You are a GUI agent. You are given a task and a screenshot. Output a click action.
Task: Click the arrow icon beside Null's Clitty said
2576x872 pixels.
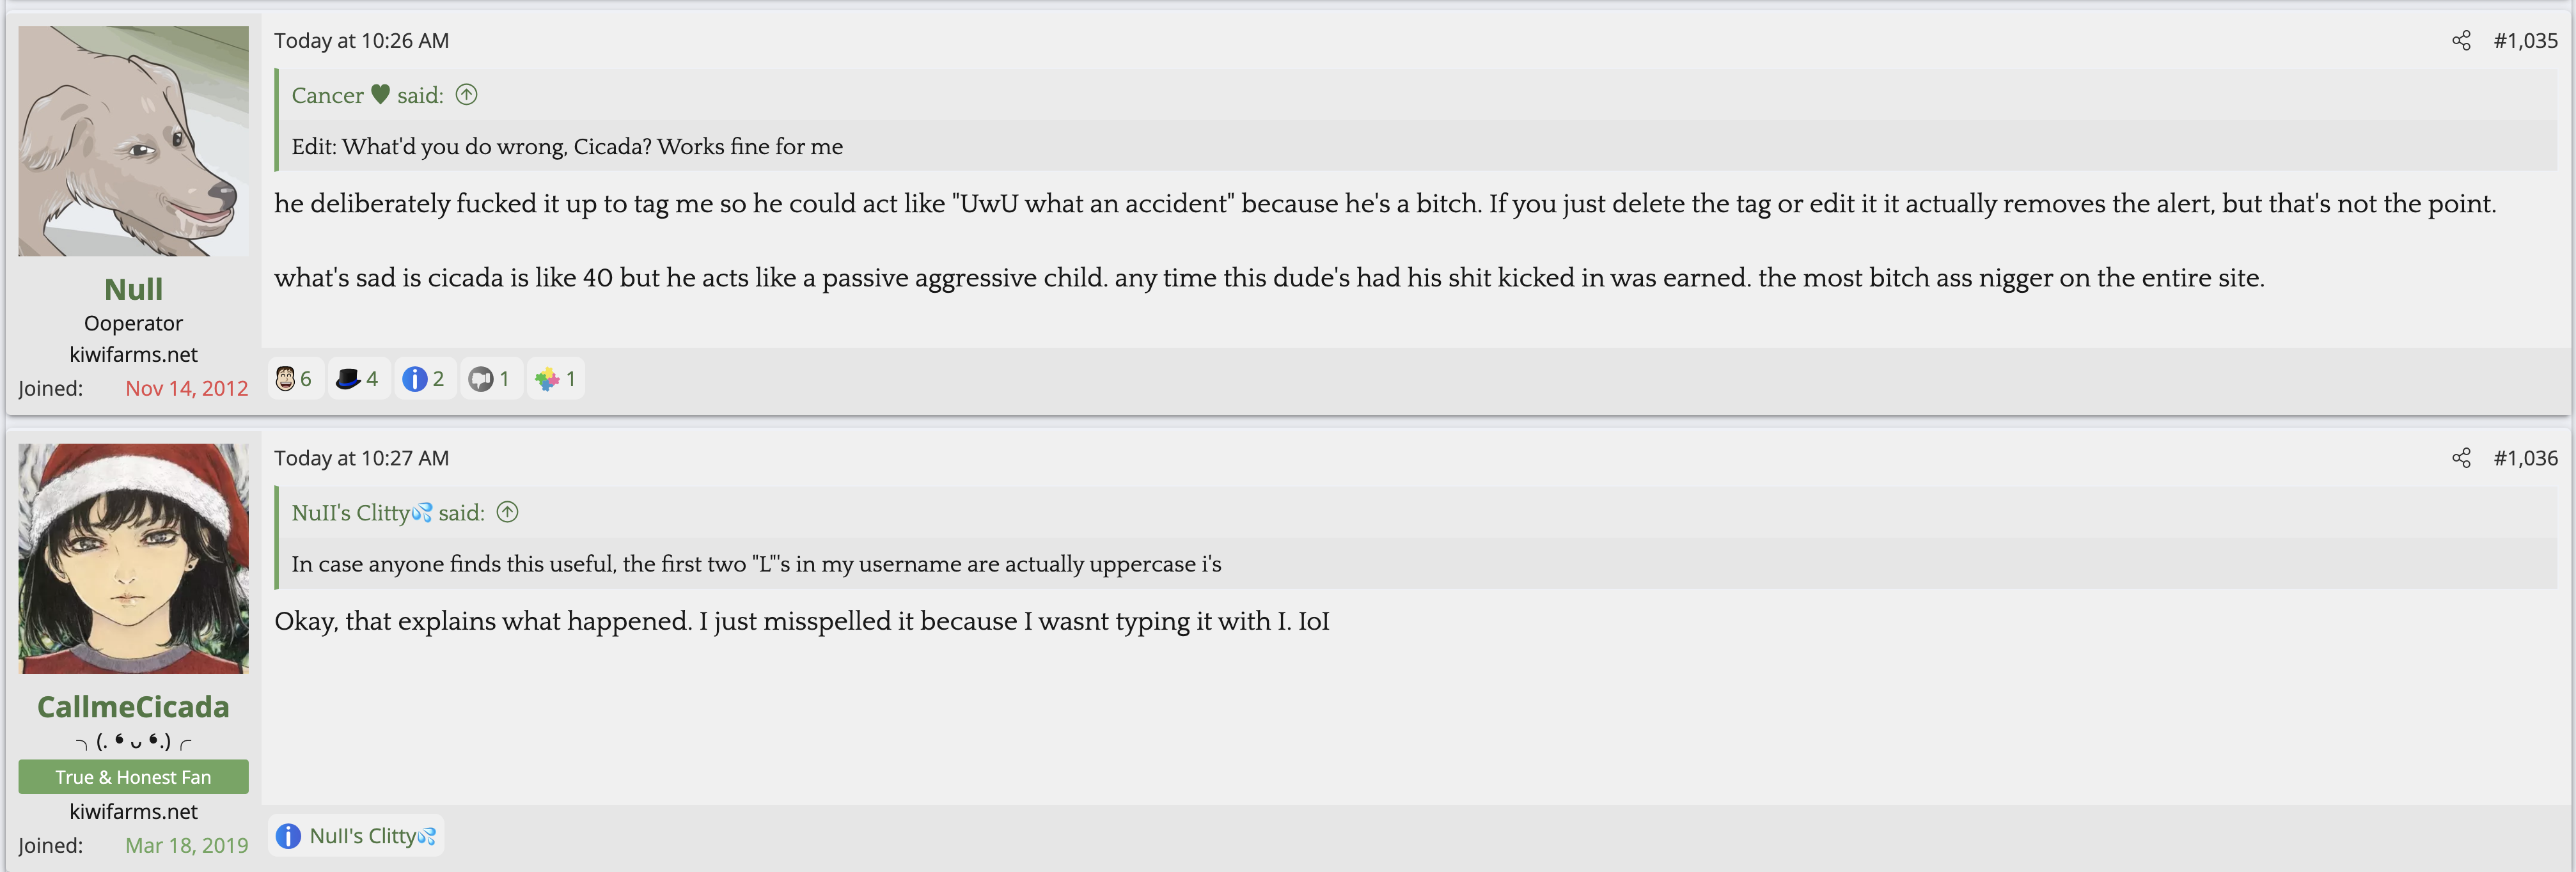pos(507,512)
